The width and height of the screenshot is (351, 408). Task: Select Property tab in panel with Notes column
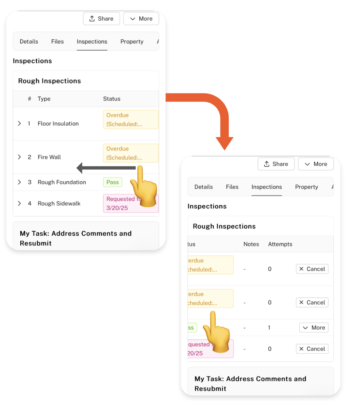306,187
